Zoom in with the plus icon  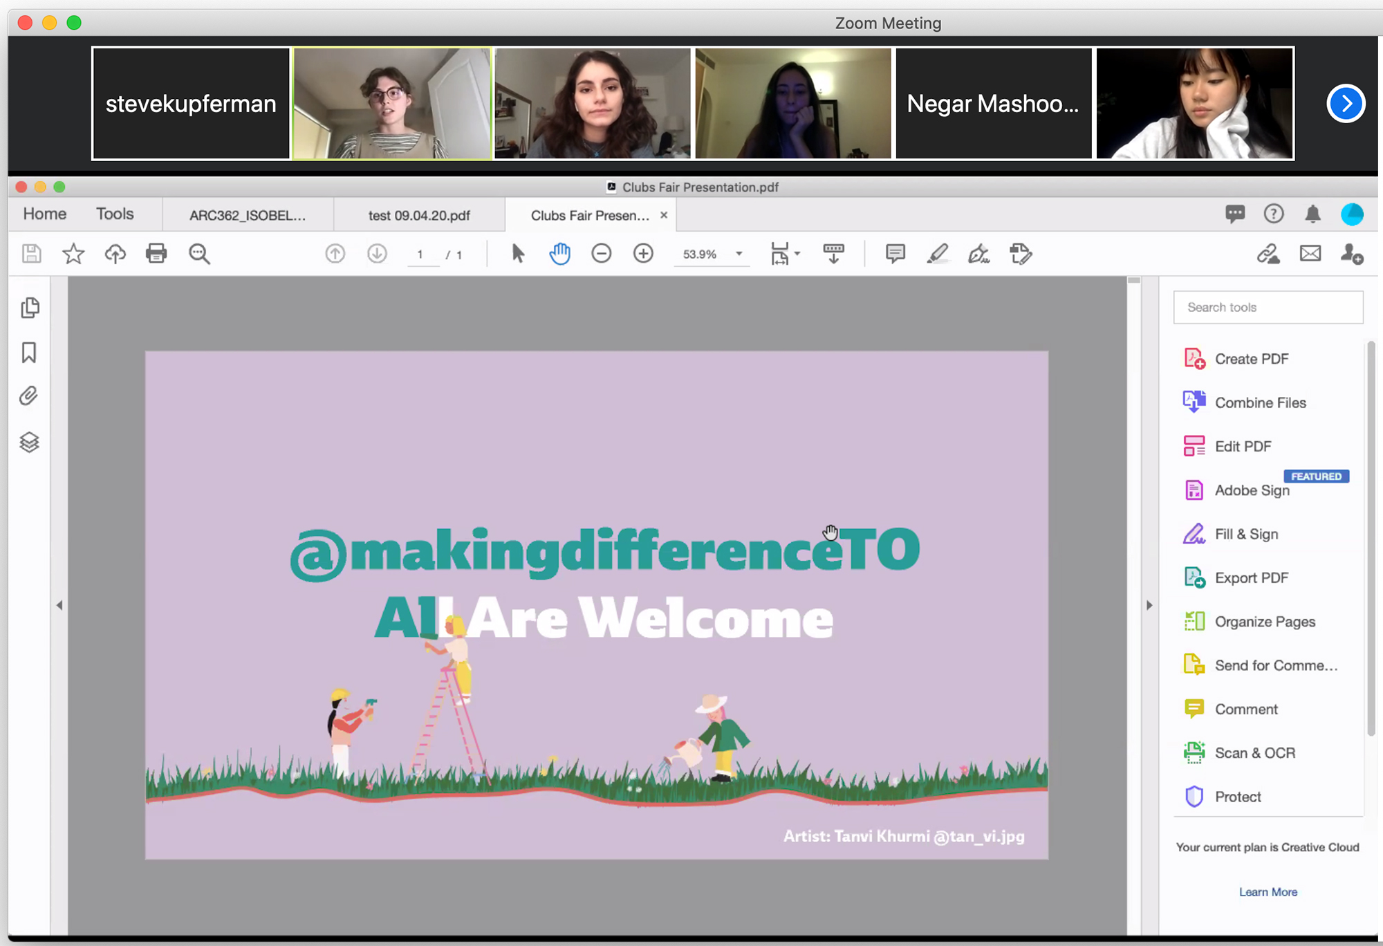click(643, 254)
